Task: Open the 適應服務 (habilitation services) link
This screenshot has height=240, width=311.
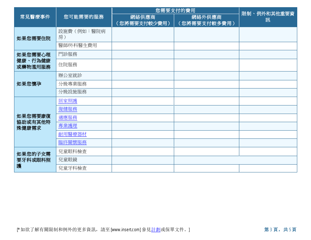Action: pyautogui.click(x=67, y=118)
